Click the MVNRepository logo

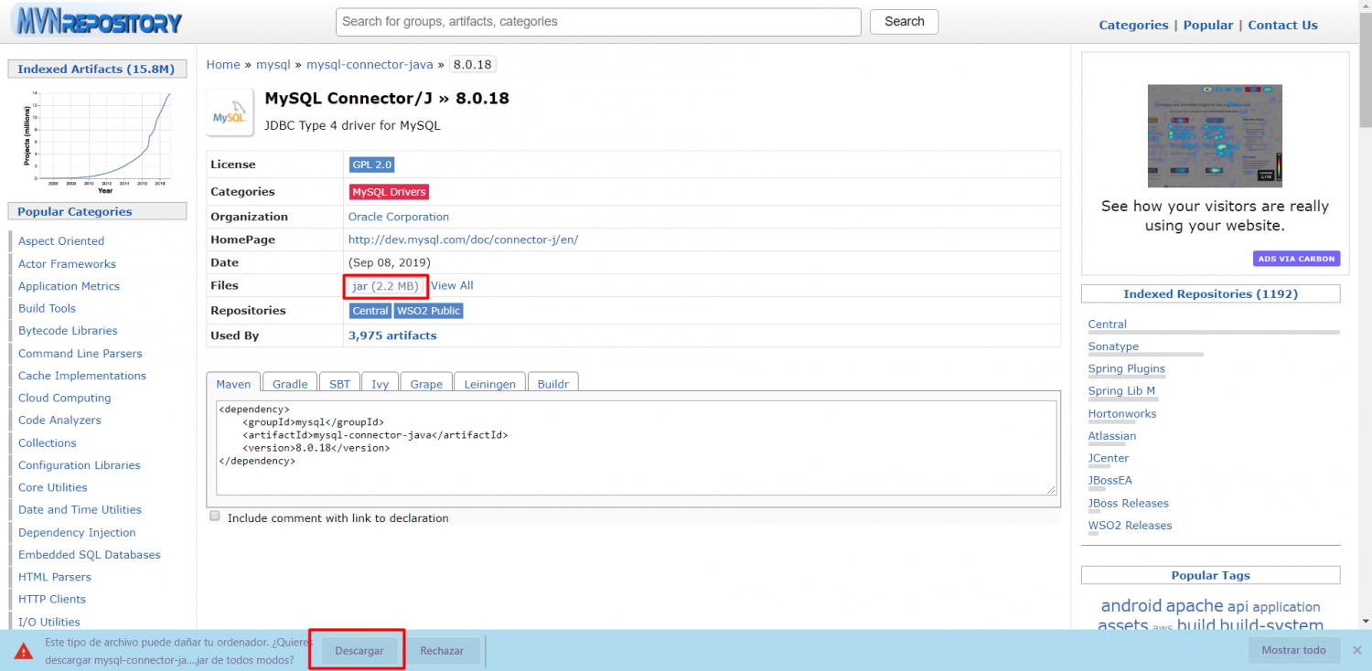click(97, 21)
